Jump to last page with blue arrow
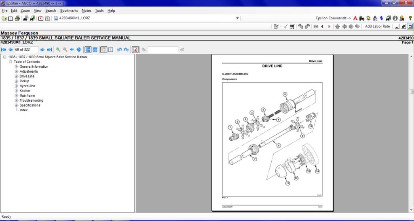Screen dimensions: 414x221 click(x=49, y=50)
